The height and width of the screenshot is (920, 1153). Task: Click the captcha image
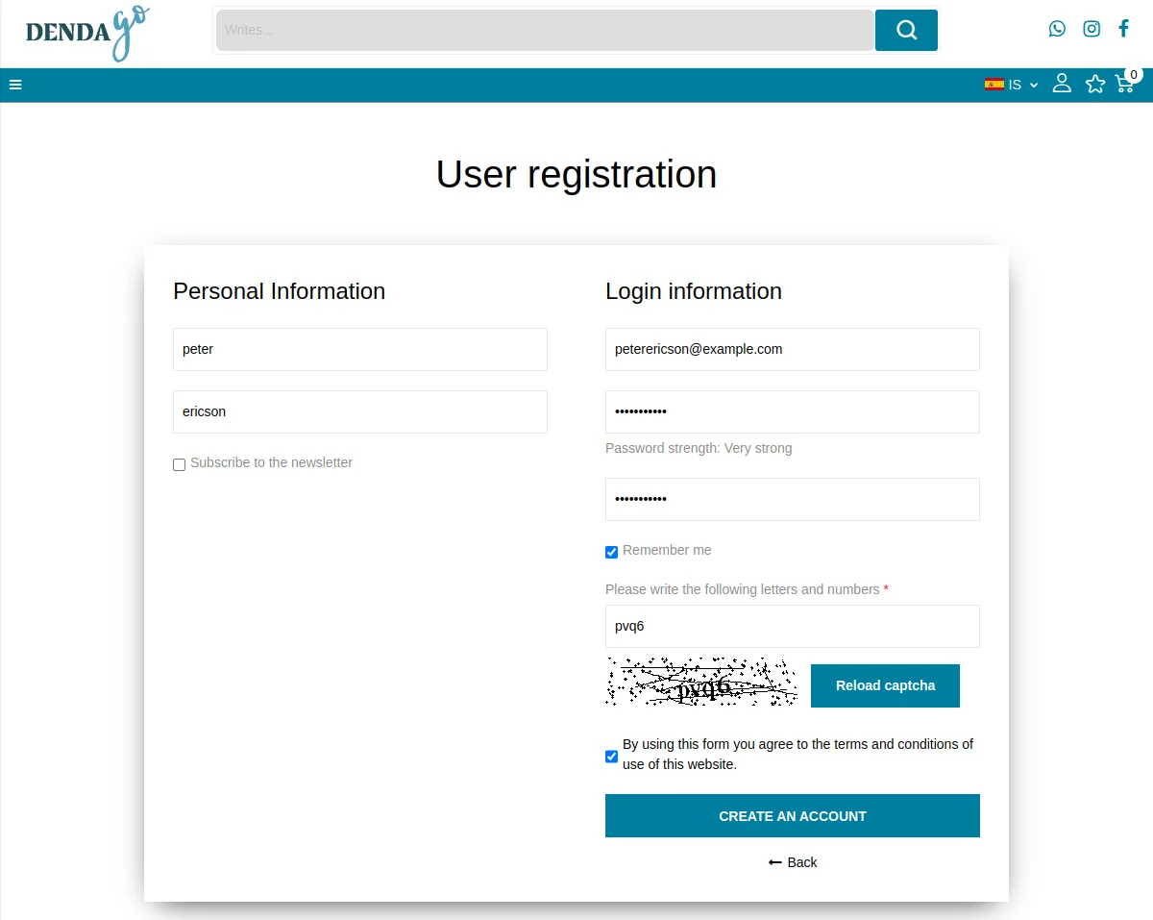point(701,683)
